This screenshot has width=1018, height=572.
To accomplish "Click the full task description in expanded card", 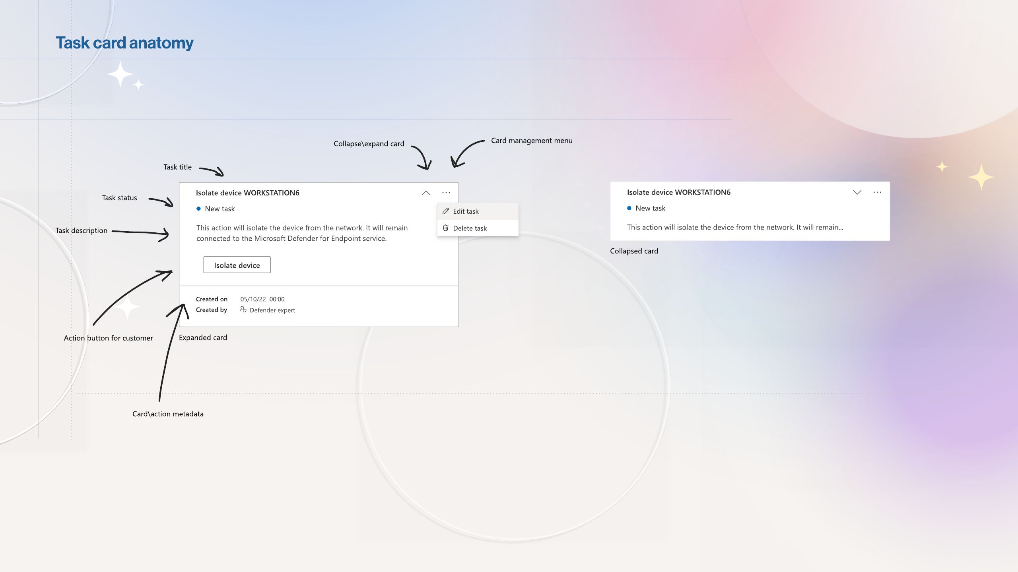I will tap(302, 233).
